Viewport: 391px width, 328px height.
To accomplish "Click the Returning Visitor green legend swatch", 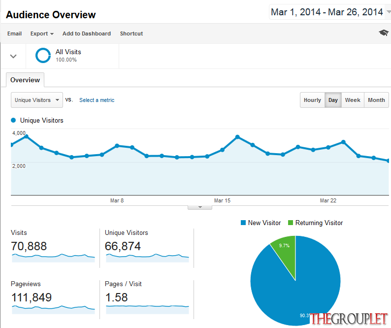I will (x=290, y=223).
